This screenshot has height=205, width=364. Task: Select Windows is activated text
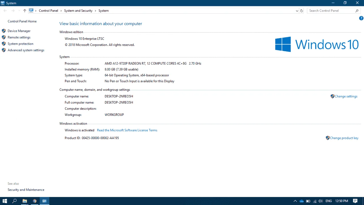click(79, 130)
